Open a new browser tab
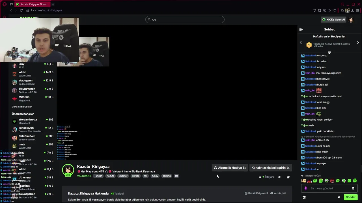The height and width of the screenshot is (203, 362). click(x=53, y=4)
